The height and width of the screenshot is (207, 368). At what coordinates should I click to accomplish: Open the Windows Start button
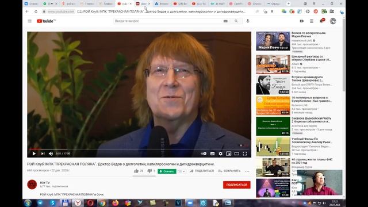click(28, 203)
